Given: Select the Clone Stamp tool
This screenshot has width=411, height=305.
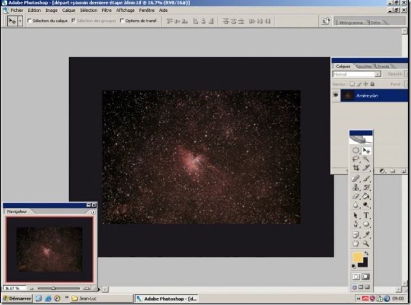Looking at the screenshot, I should [x=355, y=187].
